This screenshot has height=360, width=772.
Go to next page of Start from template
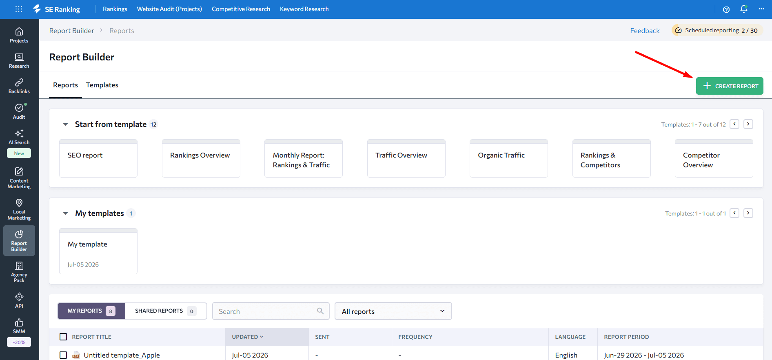[x=748, y=124]
